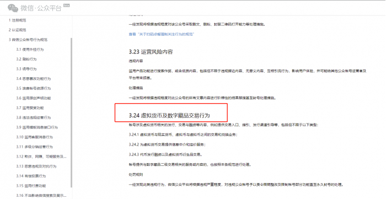This screenshot has width=386, height=199.
Task: Click the clause line starting 3.24.2
Action: pos(167,144)
